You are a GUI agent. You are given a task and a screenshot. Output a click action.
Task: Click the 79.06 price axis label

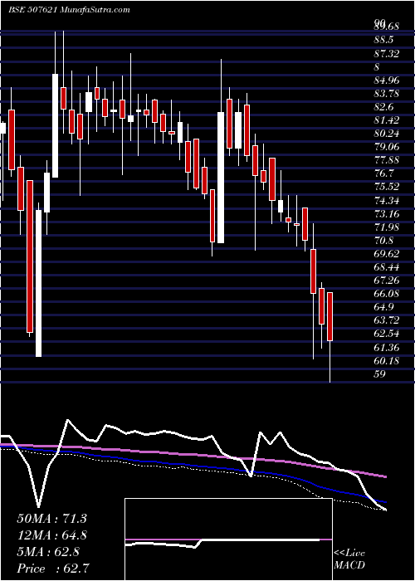(387, 147)
